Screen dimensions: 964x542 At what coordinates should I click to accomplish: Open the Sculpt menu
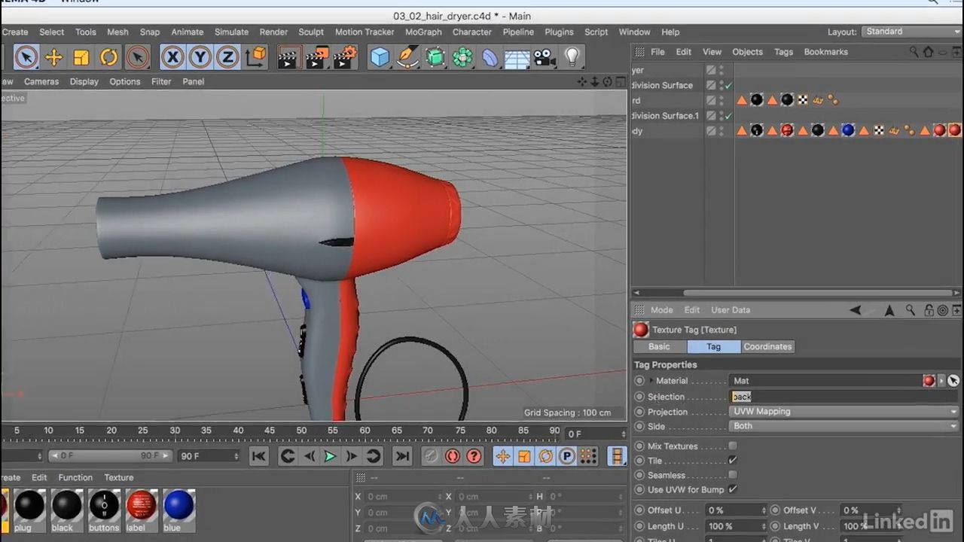pyautogui.click(x=311, y=32)
